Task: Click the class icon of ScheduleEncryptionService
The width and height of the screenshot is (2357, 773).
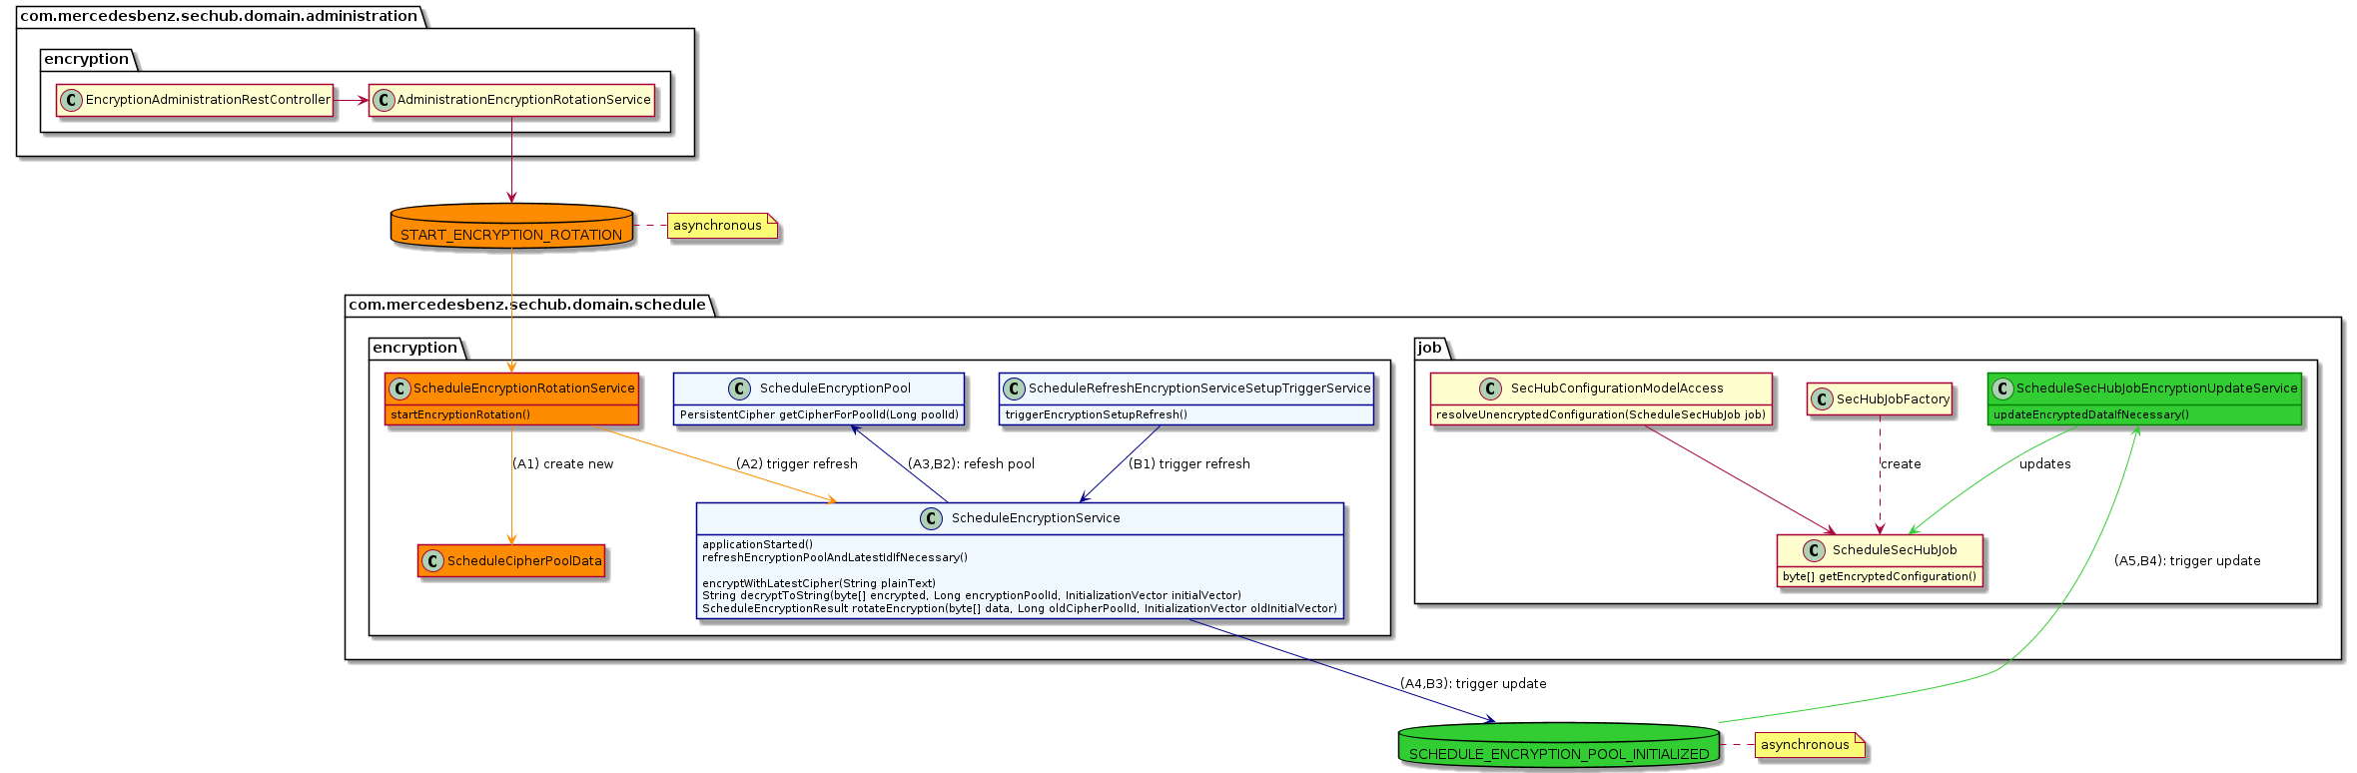Action: pos(931,518)
